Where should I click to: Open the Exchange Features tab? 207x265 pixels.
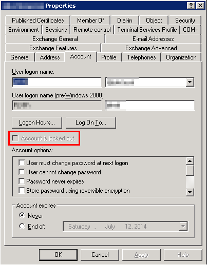point(53,48)
